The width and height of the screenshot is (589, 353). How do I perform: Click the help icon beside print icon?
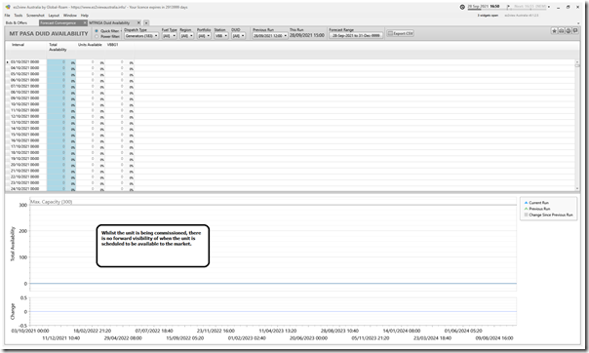coord(569,31)
